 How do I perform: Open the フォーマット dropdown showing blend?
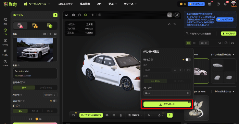[x=167, y=93]
